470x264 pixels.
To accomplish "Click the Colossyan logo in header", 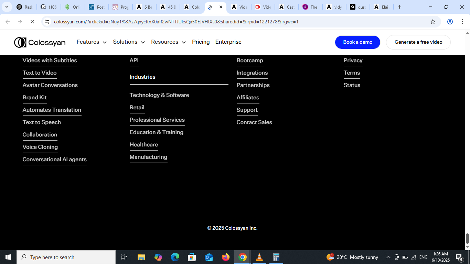I will [40, 42].
